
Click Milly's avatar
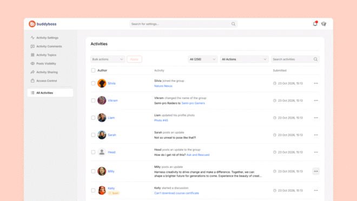(102, 171)
